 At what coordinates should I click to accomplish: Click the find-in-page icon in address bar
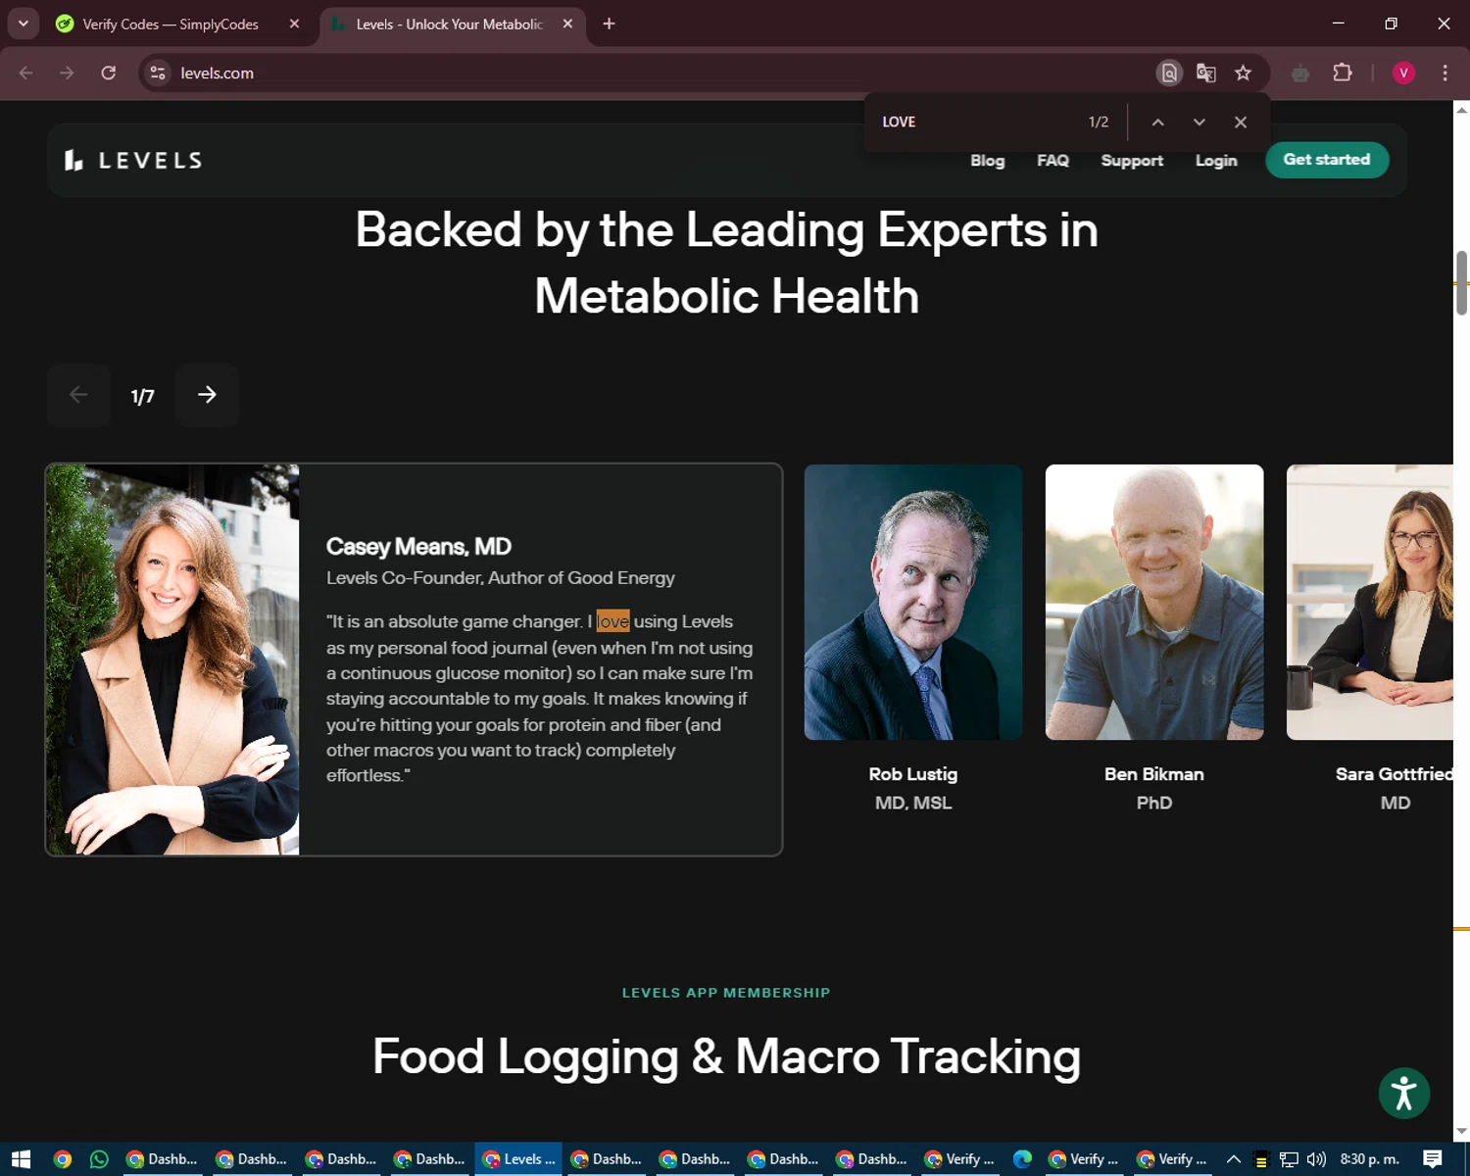coord(1169,73)
